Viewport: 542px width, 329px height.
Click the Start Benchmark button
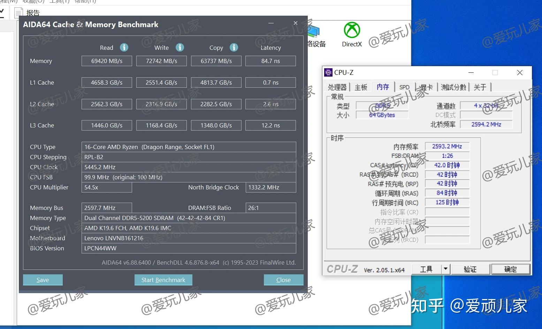163,280
